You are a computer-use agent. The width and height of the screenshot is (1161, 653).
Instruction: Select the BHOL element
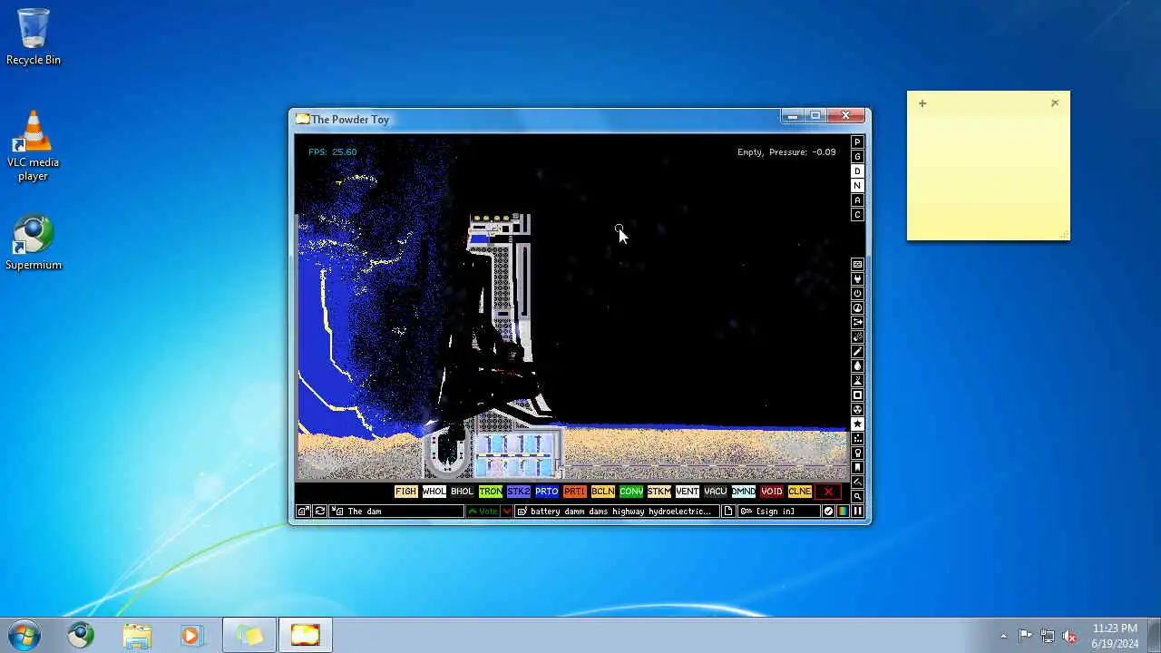pos(462,492)
